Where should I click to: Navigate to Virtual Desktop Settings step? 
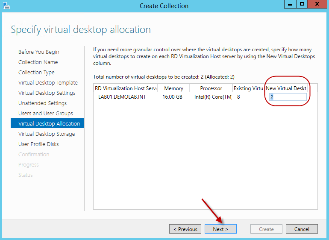[47, 93]
